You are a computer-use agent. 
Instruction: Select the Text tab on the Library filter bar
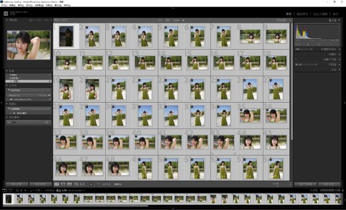click(160, 20)
